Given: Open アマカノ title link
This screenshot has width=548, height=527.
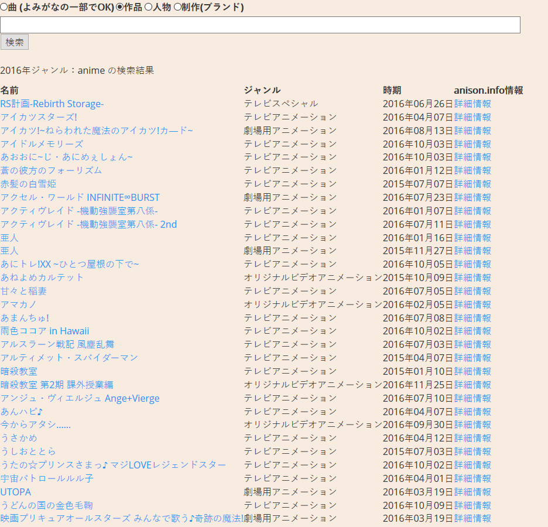Looking at the screenshot, I should click(18, 304).
